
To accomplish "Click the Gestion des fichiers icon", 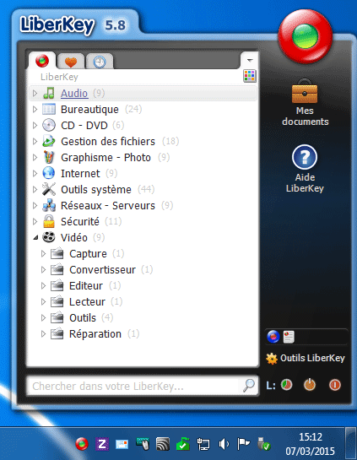I will click(49, 141).
